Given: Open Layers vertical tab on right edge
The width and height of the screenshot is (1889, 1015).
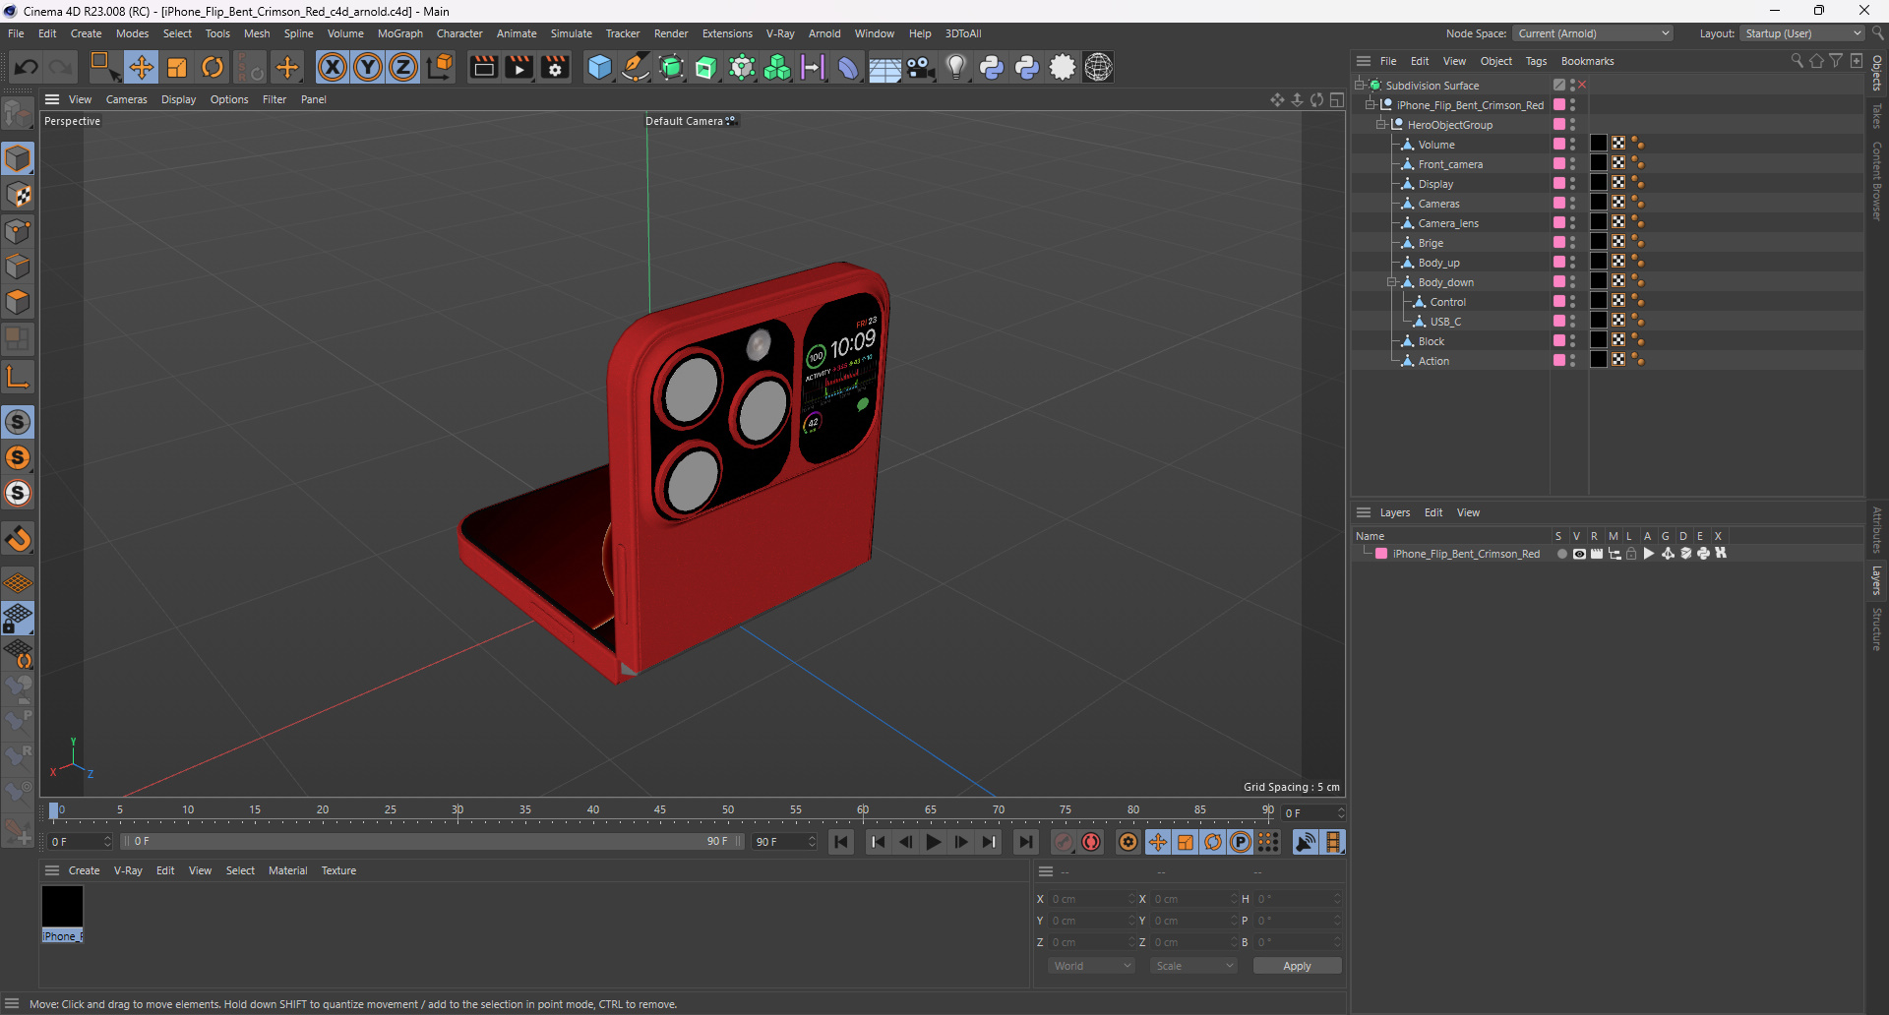Looking at the screenshot, I should point(1877,580).
